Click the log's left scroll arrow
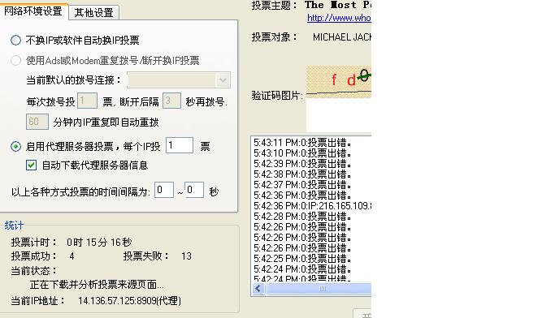 (258, 289)
